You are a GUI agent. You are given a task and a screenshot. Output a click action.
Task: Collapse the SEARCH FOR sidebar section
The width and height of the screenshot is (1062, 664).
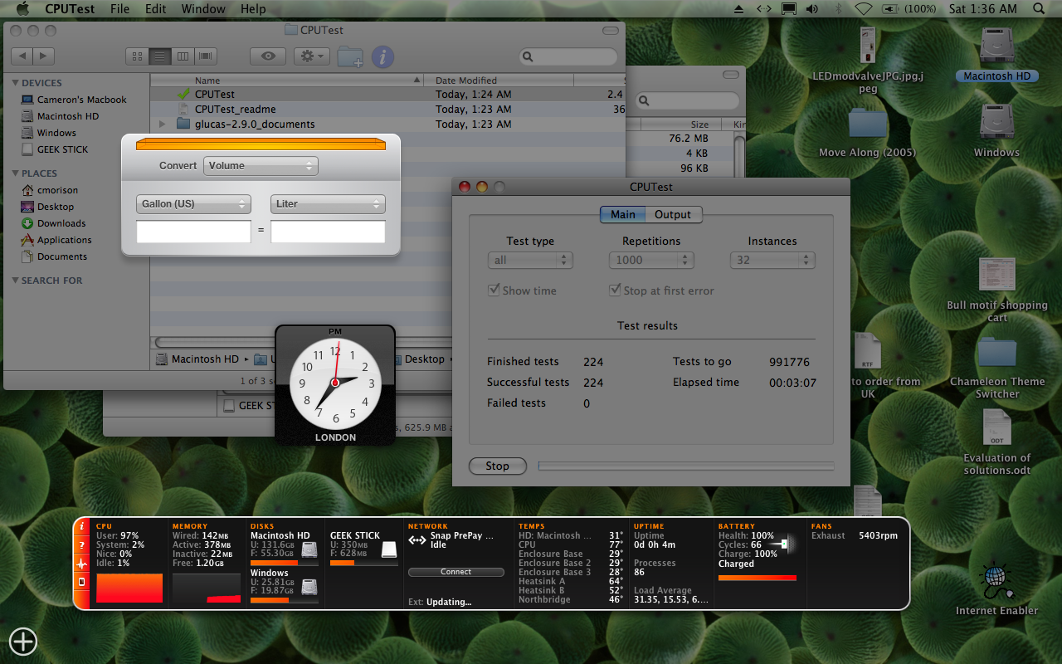pyautogui.click(x=15, y=280)
